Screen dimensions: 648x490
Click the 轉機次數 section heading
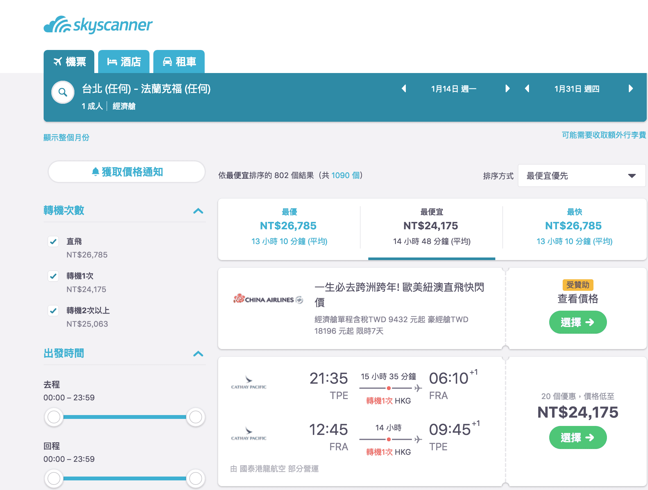[64, 210]
